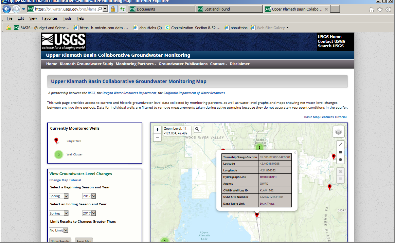Open the File menu
Viewport: 395px width, 243px height.
(x=10, y=18)
